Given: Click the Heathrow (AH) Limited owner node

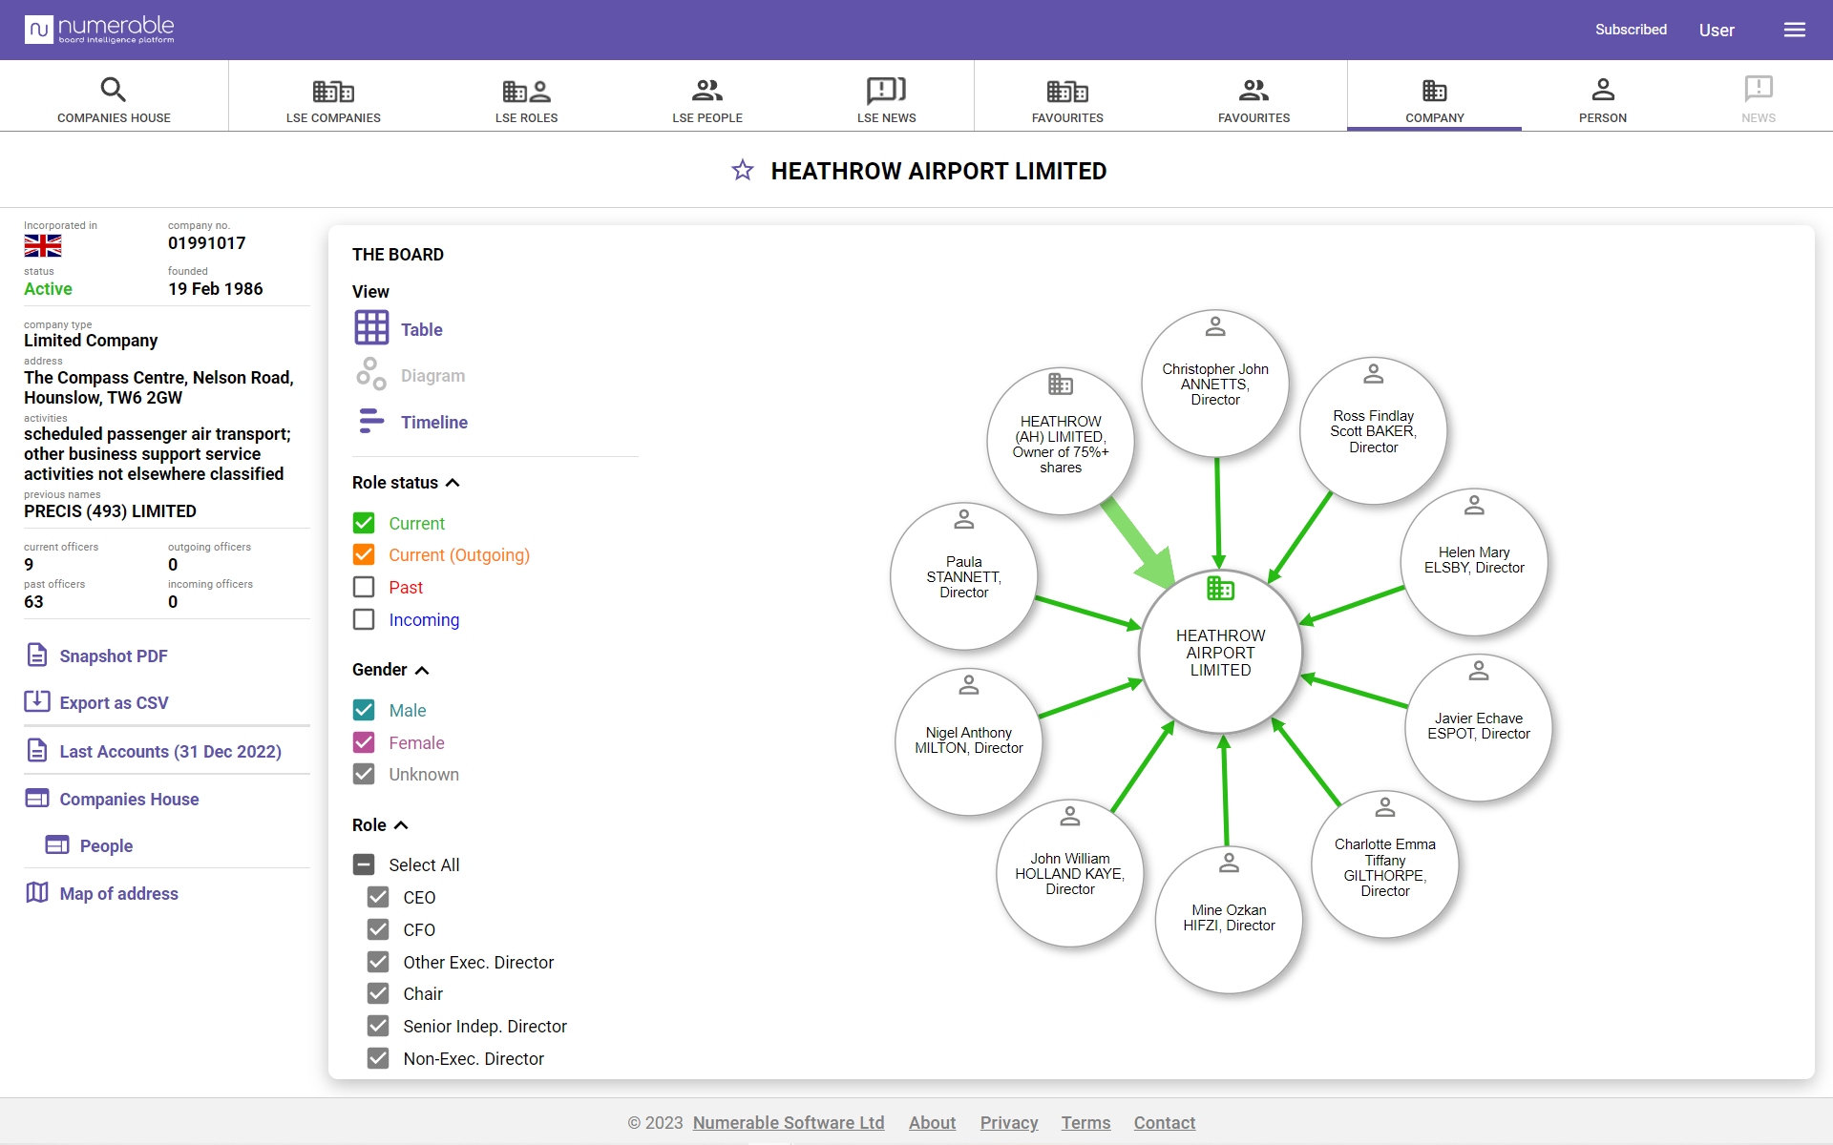Looking at the screenshot, I should [x=1061, y=441].
